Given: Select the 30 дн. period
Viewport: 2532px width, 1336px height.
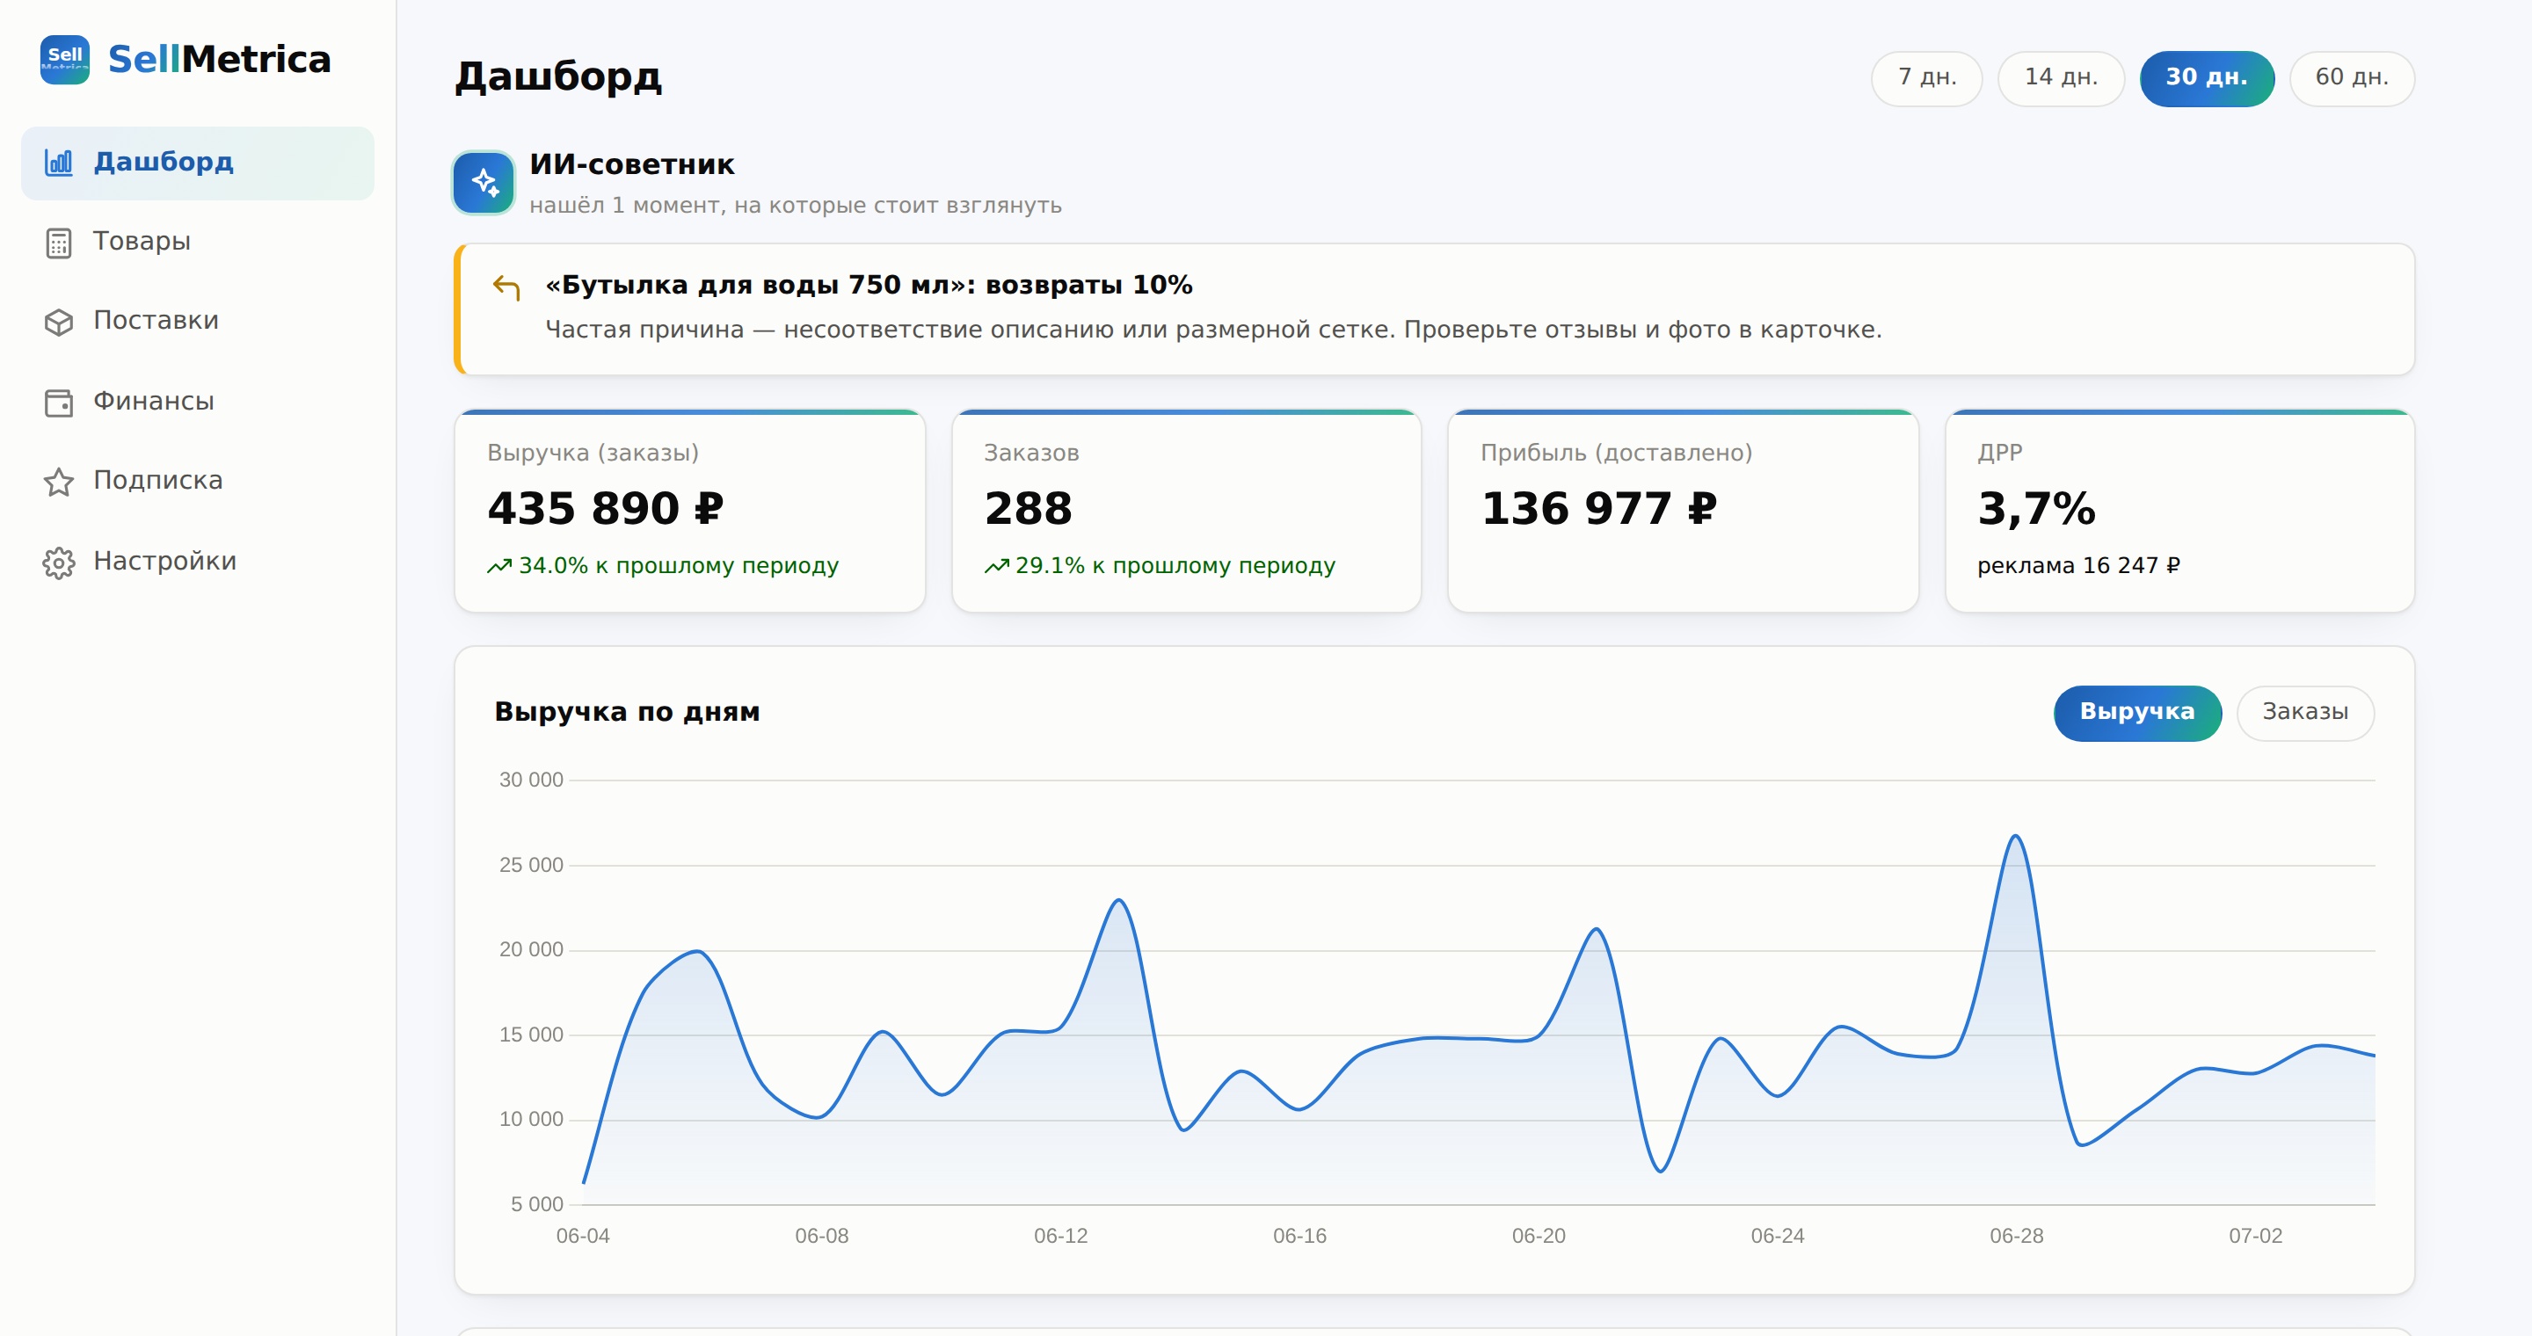Looking at the screenshot, I should tap(2207, 77).
